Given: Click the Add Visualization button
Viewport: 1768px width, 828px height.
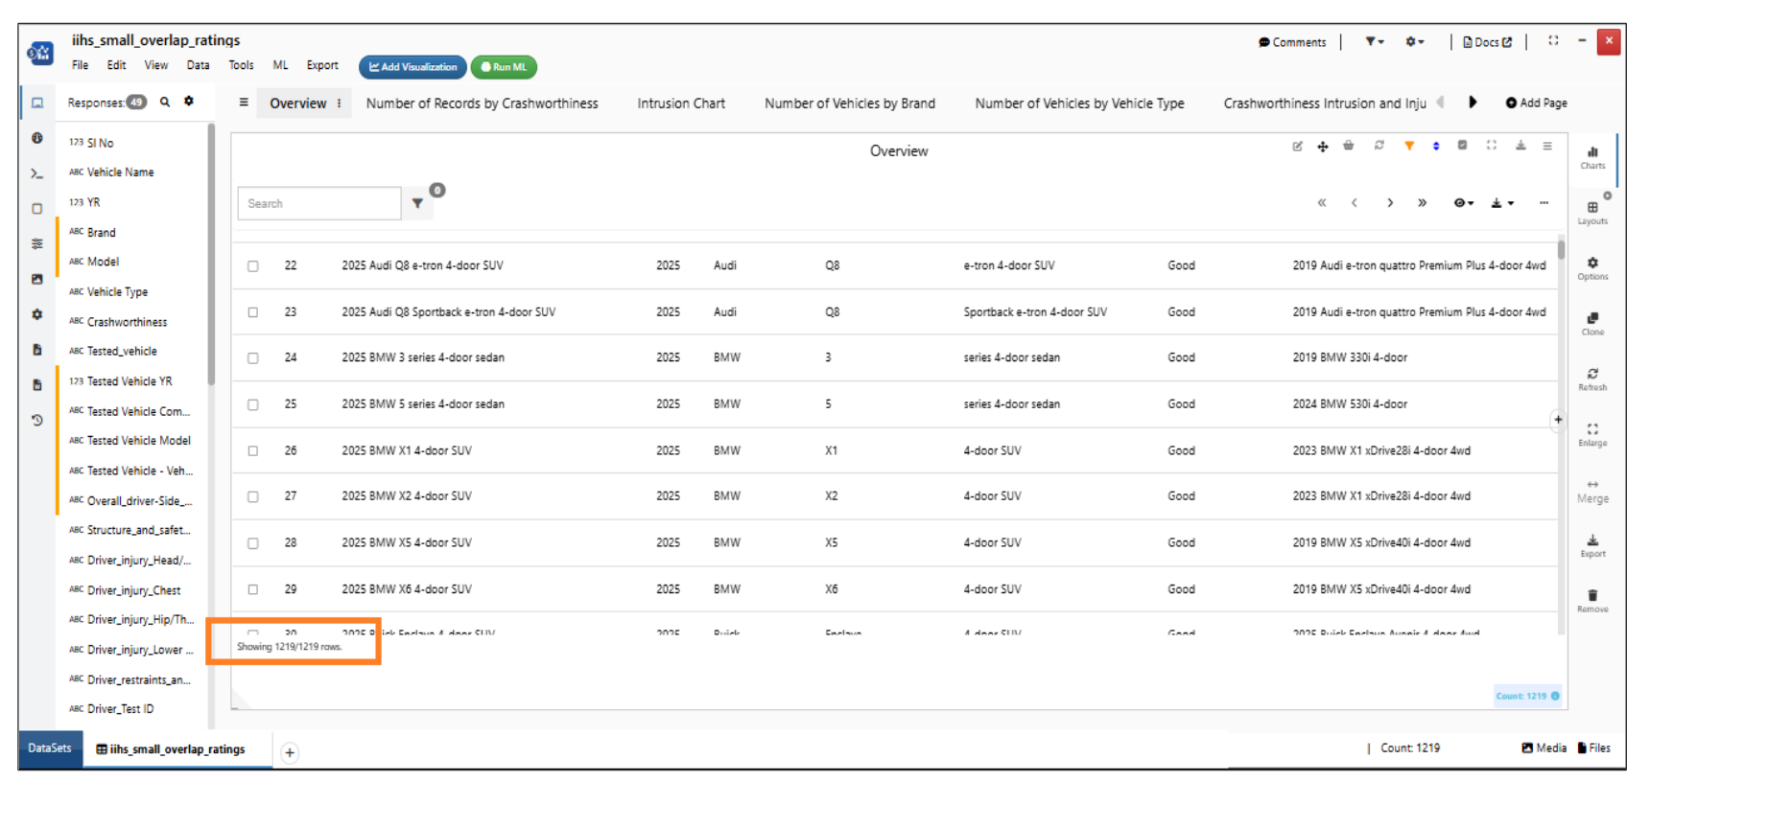Looking at the screenshot, I should [413, 67].
